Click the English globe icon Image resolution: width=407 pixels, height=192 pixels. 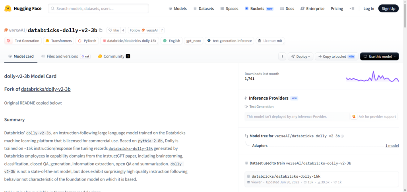coord(165,41)
